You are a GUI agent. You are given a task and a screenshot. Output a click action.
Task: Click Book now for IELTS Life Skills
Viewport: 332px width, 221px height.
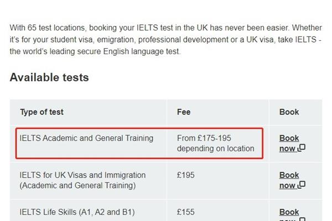click(292, 214)
